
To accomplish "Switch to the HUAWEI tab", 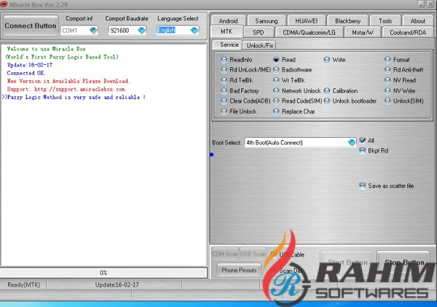I will 307,21.
